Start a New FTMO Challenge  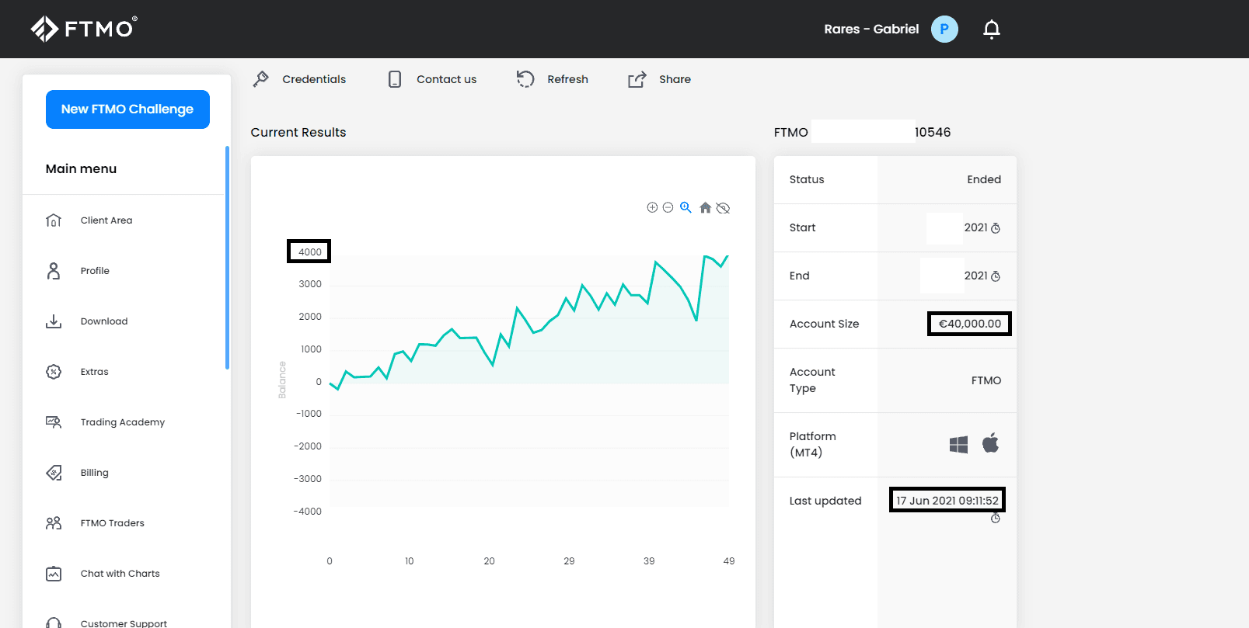click(127, 109)
